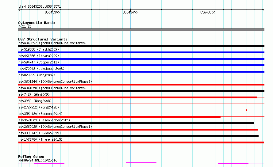Open nsv461566 (Itsara2009) variant label
The height and width of the screenshot is (167, 273).
click(x=39, y=56)
